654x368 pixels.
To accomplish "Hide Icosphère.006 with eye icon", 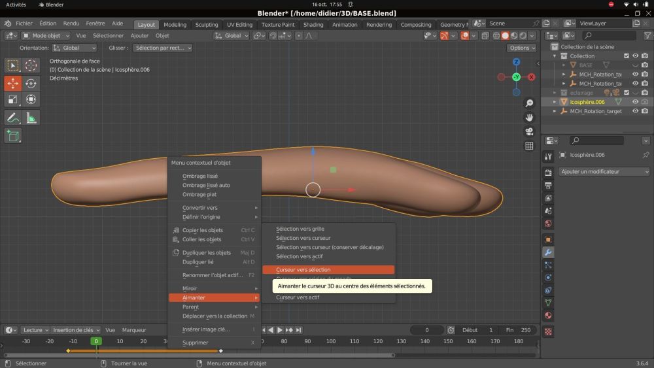I will tap(635, 102).
